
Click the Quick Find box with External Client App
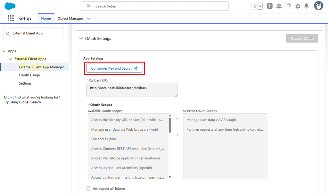coord(33,33)
